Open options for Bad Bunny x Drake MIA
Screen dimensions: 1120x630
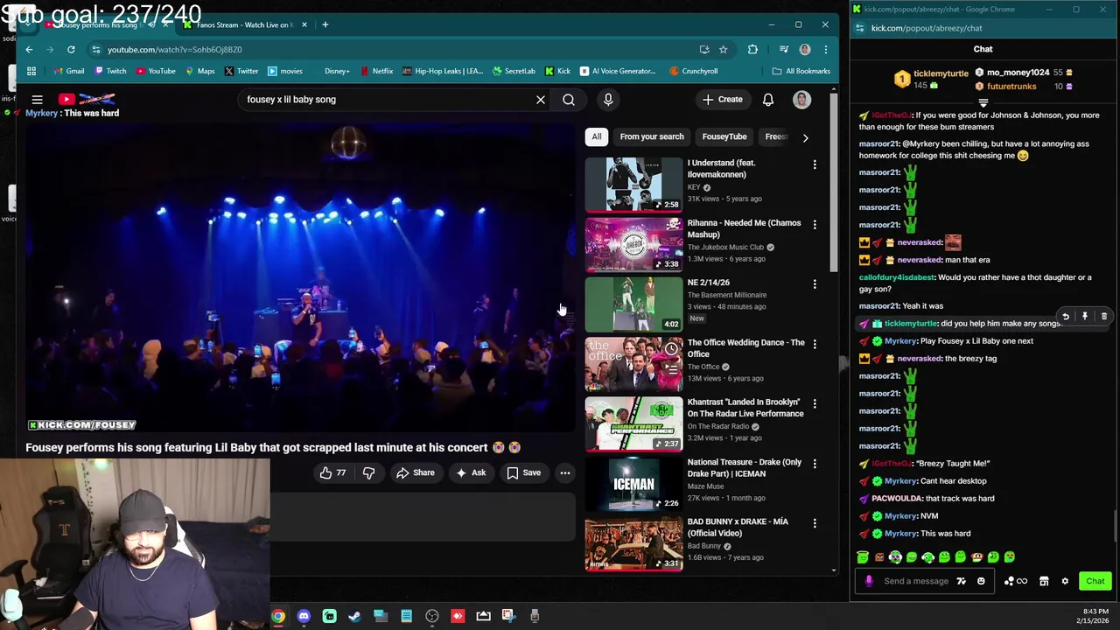[x=815, y=523]
